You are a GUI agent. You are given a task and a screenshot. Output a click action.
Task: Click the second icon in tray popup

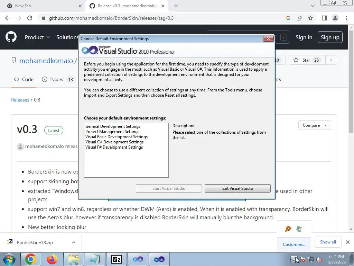click(x=299, y=229)
